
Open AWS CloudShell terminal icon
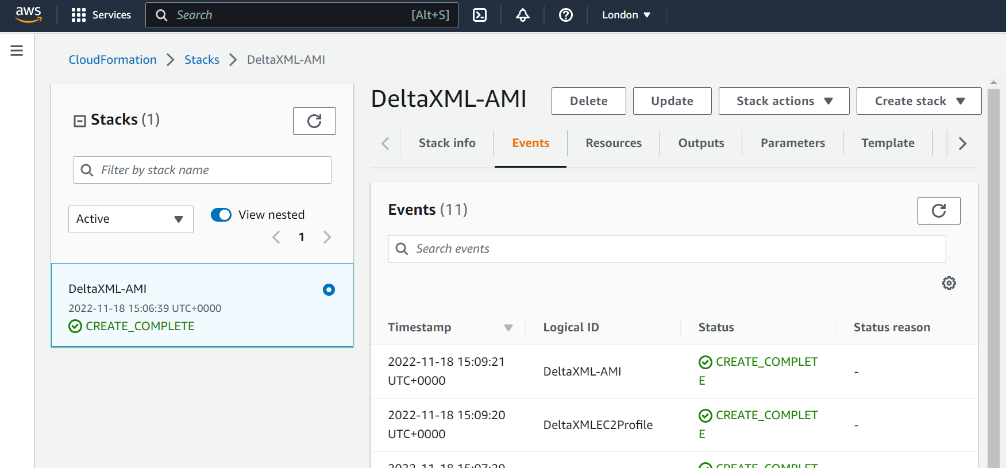(480, 15)
